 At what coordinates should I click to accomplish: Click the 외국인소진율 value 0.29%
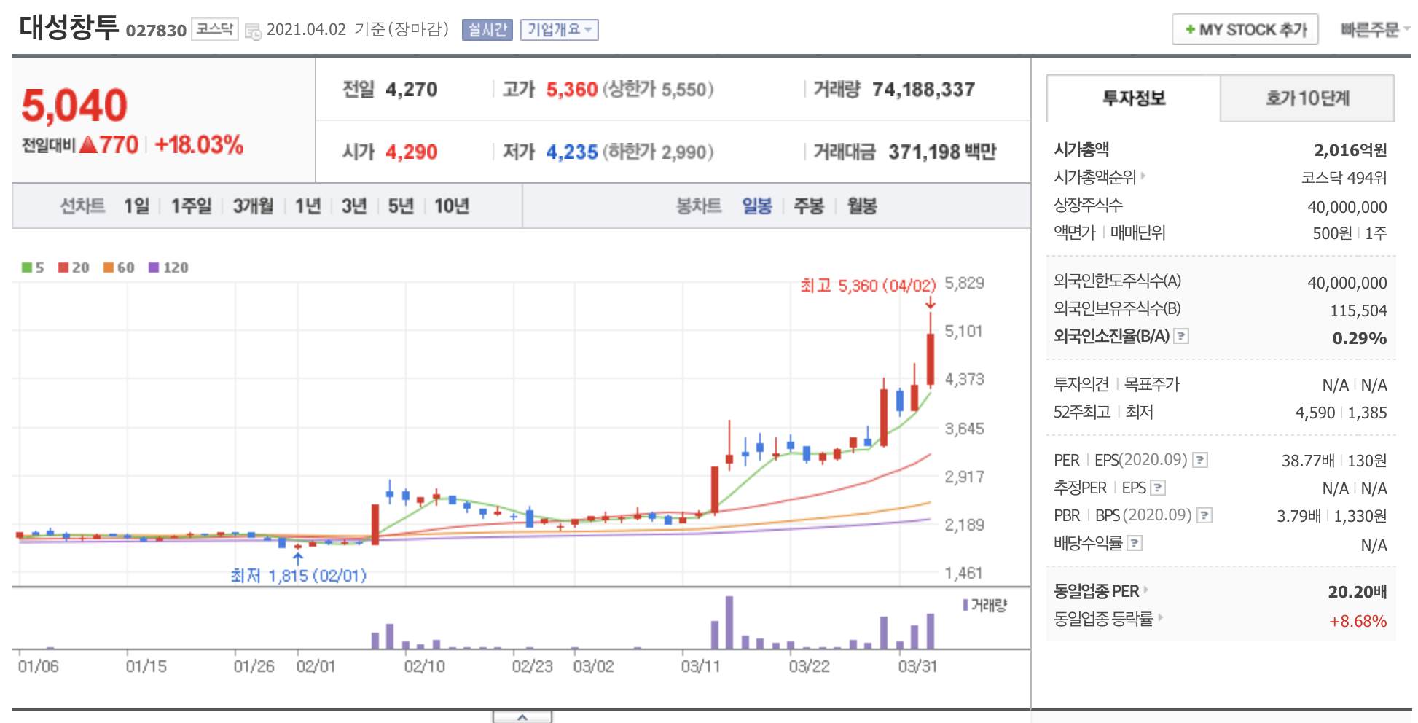point(1360,338)
